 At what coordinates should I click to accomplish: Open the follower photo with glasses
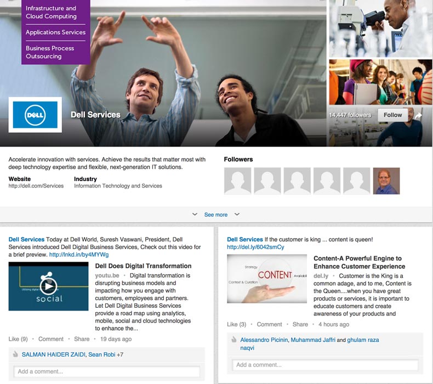pyautogui.click(x=386, y=181)
